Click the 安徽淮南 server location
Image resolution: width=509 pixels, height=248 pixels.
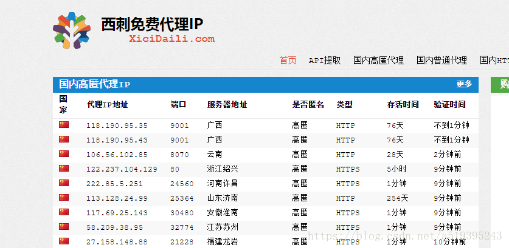click(x=223, y=212)
